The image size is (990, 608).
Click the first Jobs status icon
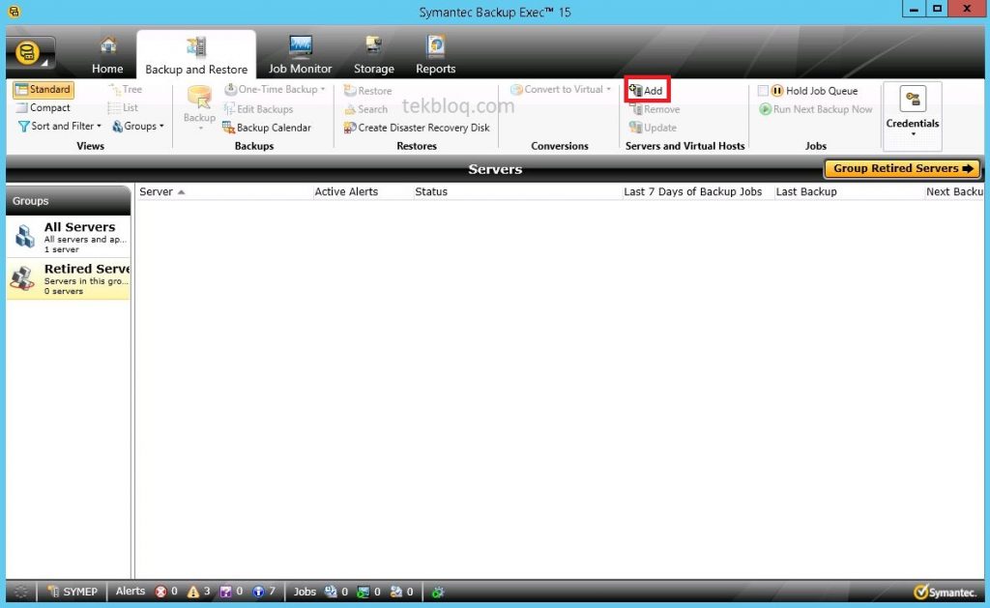click(331, 592)
